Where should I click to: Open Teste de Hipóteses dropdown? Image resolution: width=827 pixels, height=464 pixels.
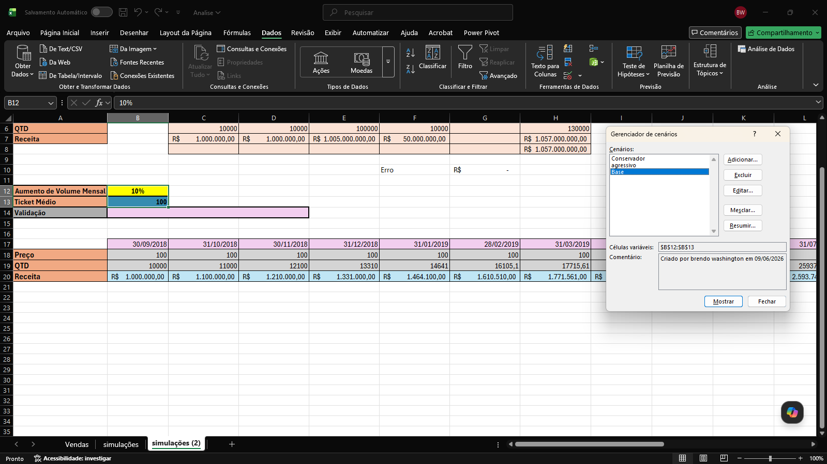[634, 61]
